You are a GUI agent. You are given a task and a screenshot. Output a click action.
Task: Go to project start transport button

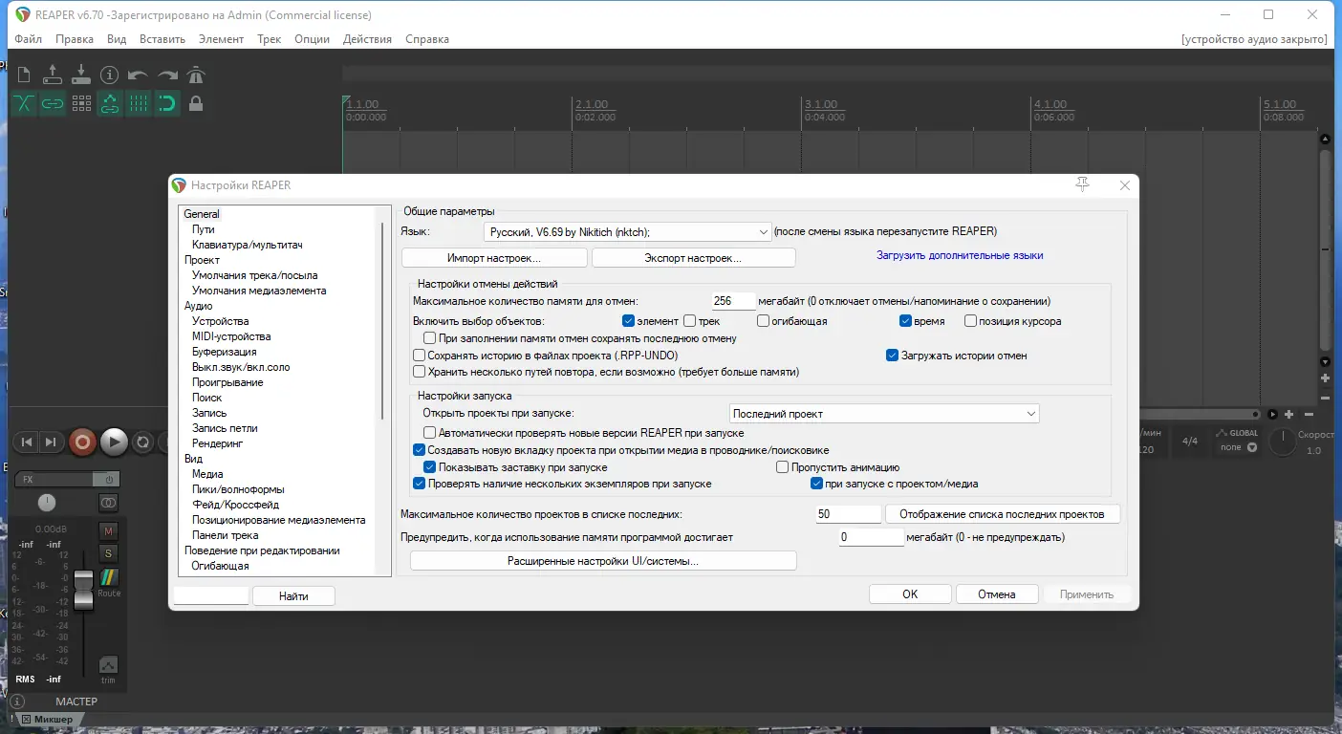pos(27,442)
